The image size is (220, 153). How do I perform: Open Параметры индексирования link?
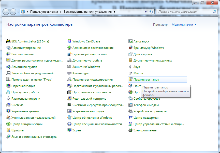coord(93,80)
